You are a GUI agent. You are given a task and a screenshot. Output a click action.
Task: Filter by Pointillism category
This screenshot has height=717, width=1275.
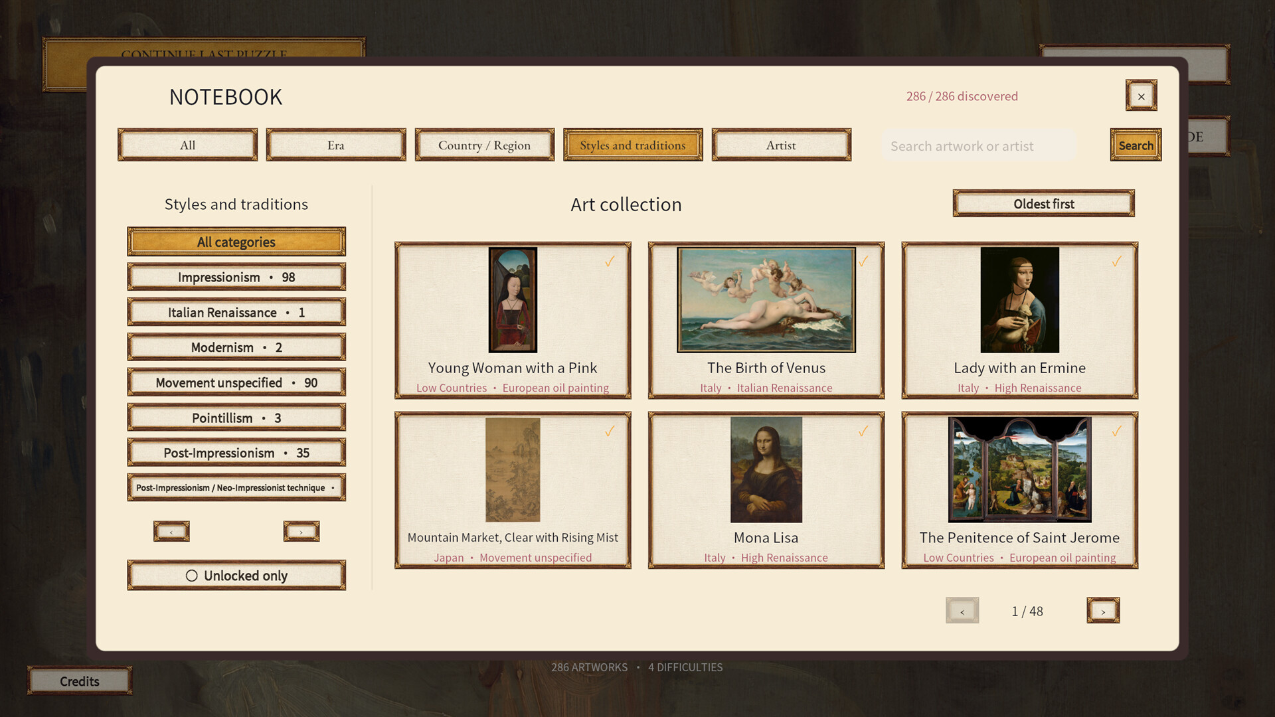coord(236,418)
